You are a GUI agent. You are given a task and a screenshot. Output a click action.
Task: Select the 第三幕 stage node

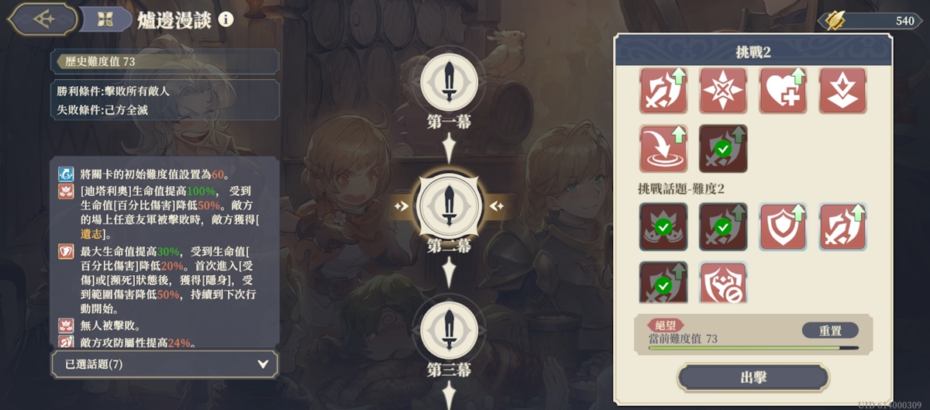coord(449,327)
